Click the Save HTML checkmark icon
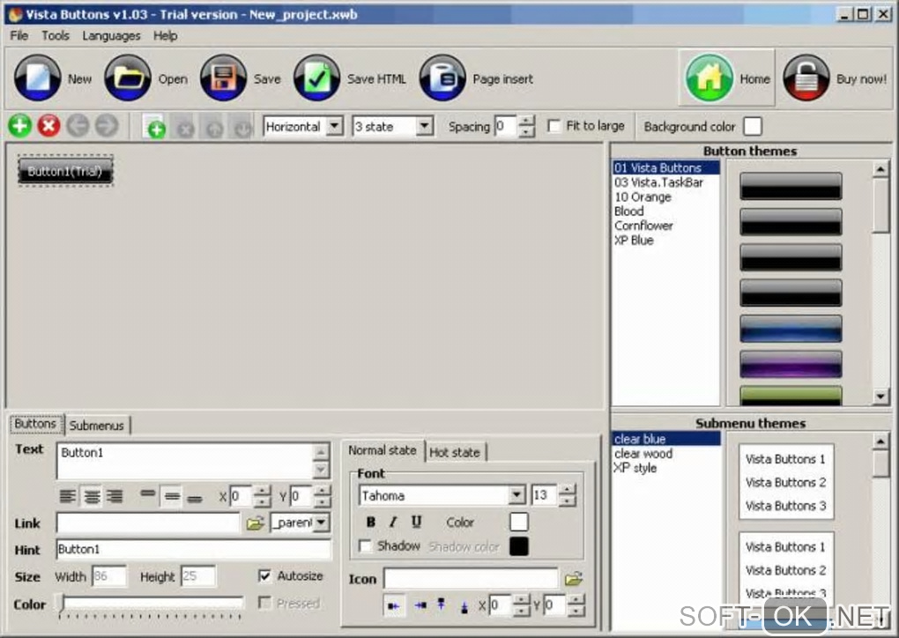899x638 pixels. 316,78
